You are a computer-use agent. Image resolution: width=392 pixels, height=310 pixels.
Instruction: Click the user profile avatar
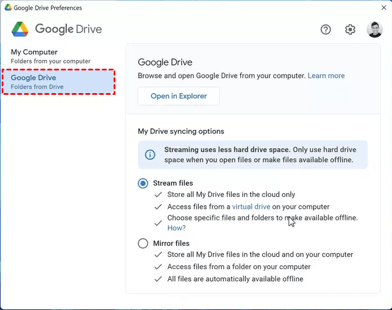(374, 30)
